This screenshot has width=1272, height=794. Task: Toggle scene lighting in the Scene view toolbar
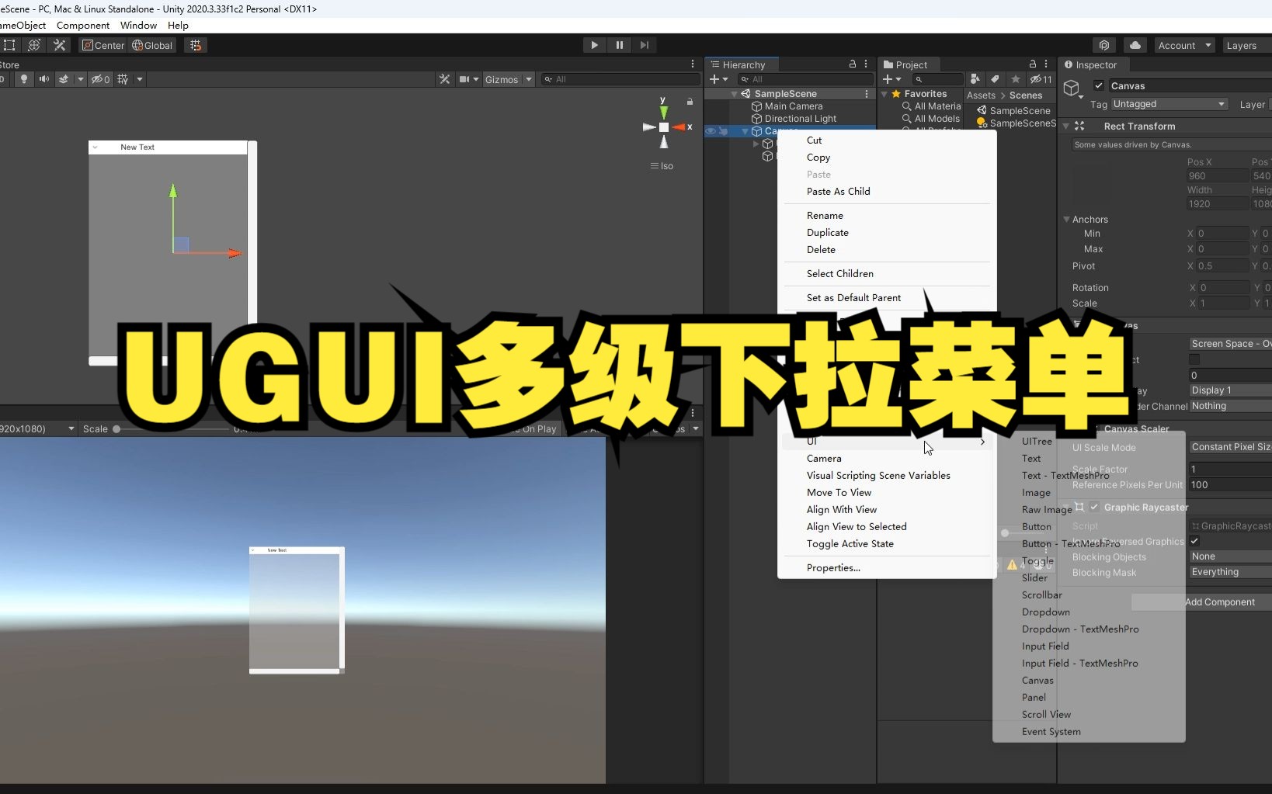(x=24, y=78)
